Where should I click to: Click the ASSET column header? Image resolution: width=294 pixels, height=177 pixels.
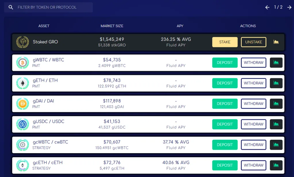click(44, 26)
